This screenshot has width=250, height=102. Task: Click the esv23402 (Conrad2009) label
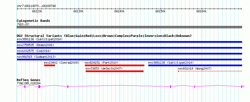(x=62, y=63)
